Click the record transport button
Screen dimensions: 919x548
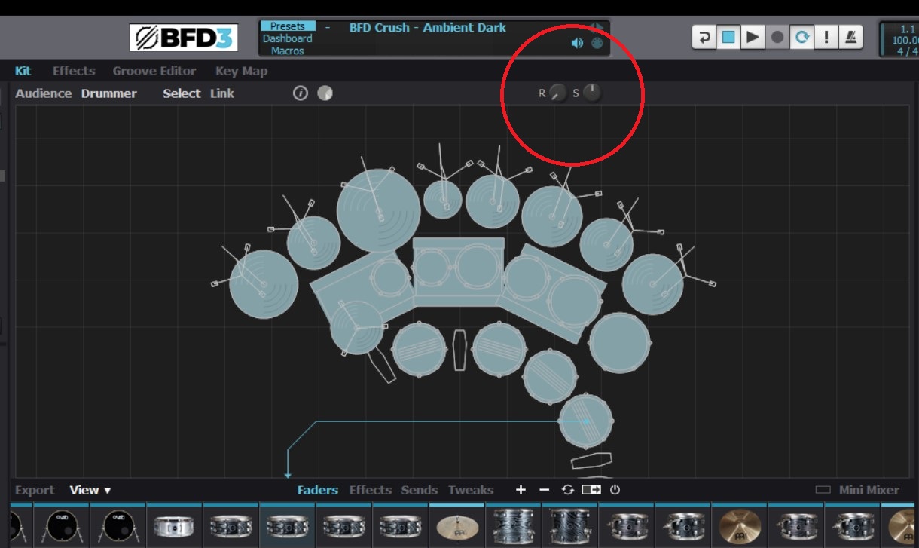coord(777,37)
